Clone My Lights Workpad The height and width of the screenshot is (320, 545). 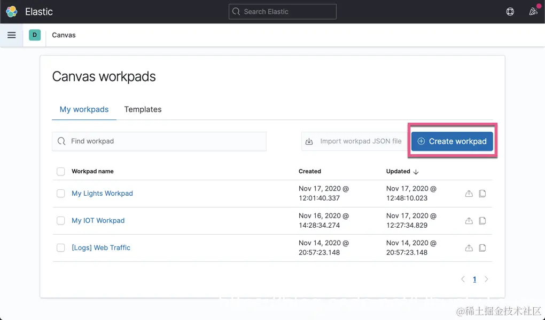pyautogui.click(x=482, y=194)
